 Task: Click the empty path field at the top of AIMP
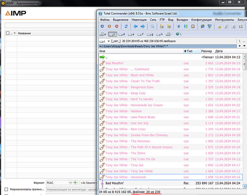(51, 25)
